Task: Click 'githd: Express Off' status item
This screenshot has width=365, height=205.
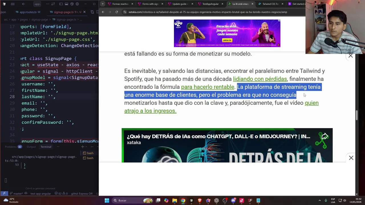Action: coord(82,194)
